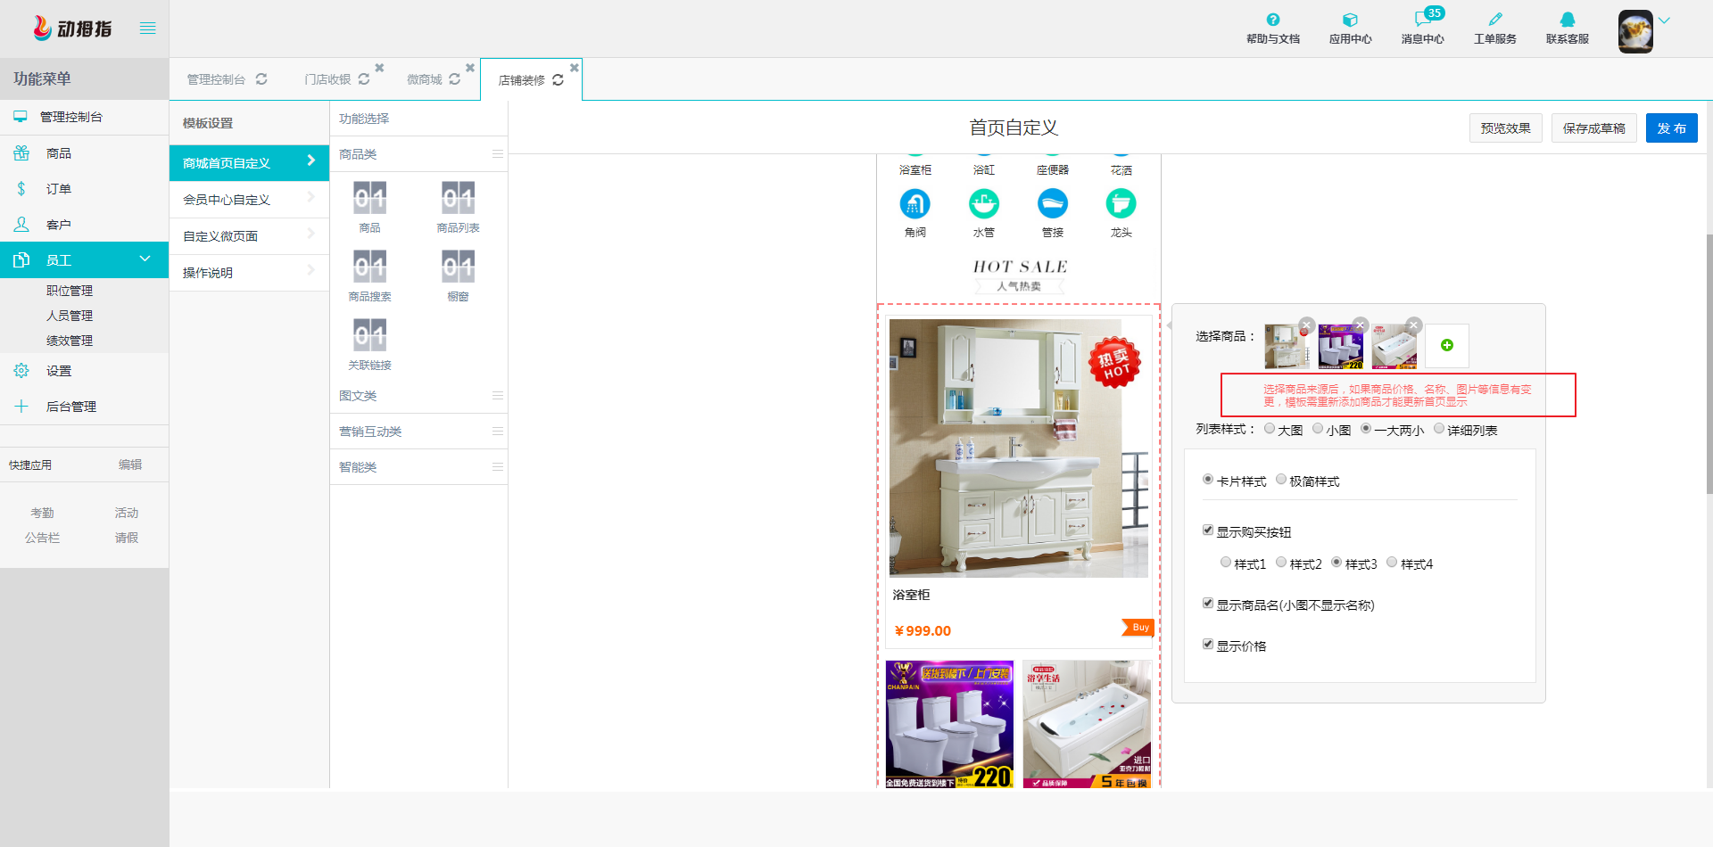Add the 商品 component icon
1713x847 pixels.
(369, 198)
